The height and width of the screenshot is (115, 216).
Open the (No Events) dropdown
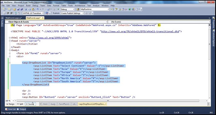210,22
